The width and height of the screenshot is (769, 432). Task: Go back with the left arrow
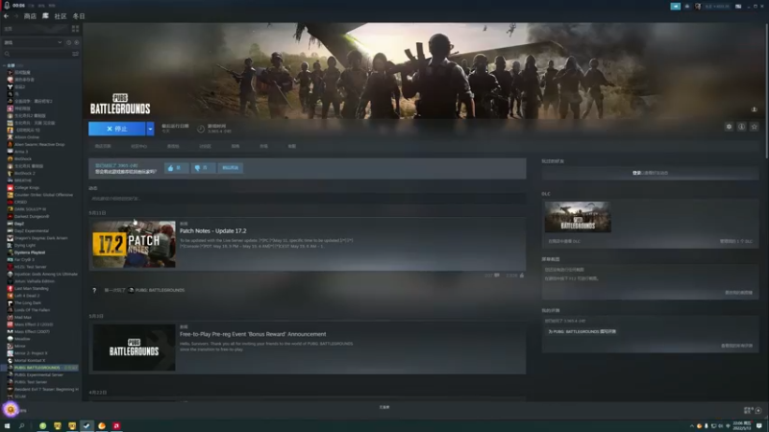(x=7, y=16)
